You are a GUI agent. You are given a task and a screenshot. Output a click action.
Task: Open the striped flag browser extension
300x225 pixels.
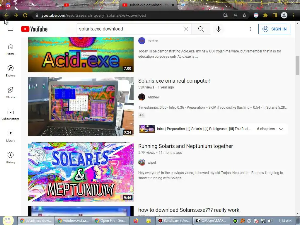256,15
